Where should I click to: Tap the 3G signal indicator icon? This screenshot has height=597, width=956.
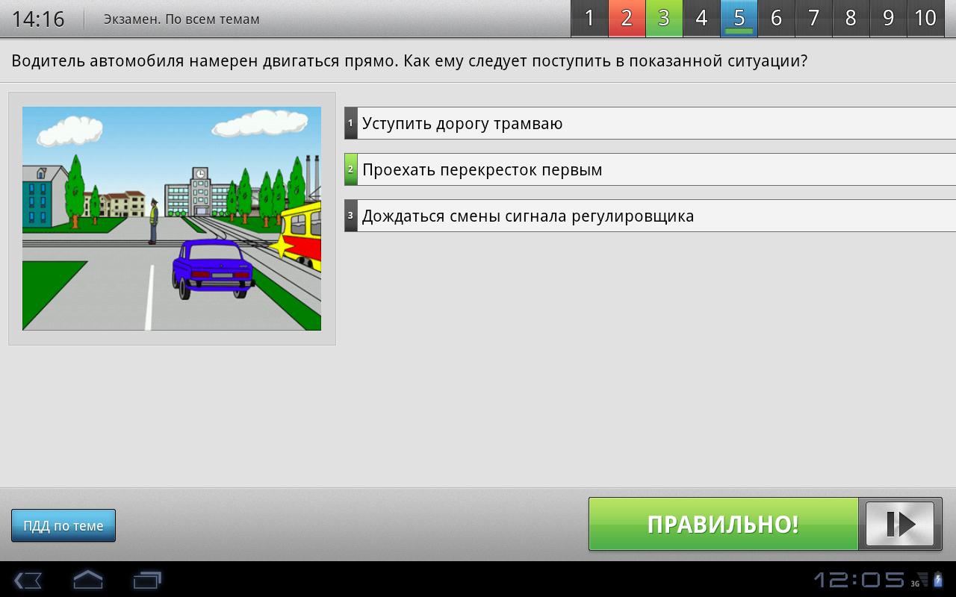(x=919, y=580)
